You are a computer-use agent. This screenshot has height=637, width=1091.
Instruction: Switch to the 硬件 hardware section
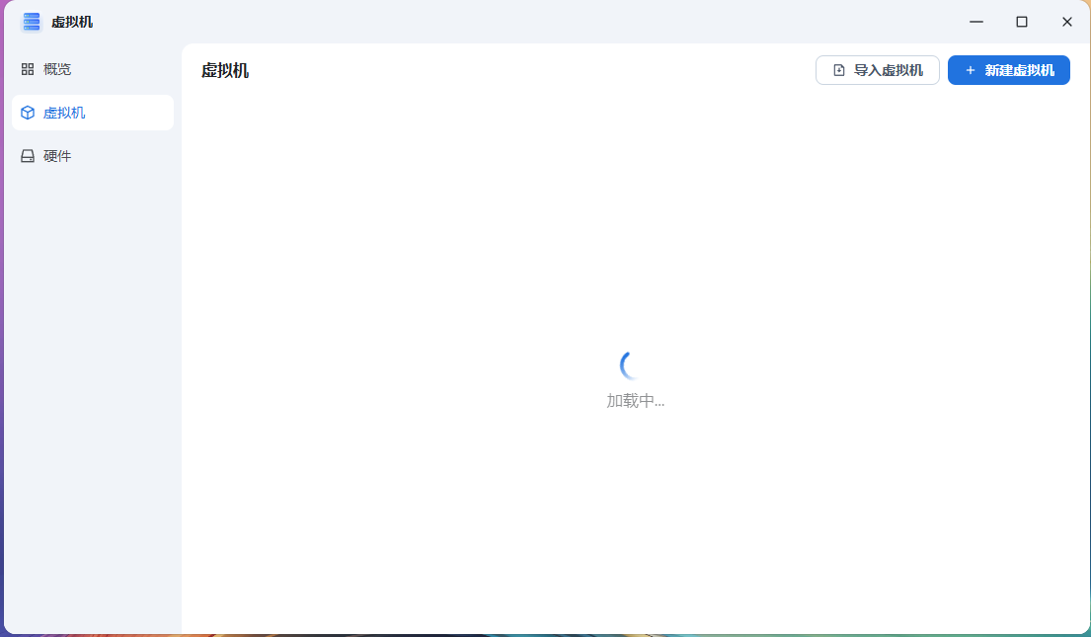(x=57, y=155)
